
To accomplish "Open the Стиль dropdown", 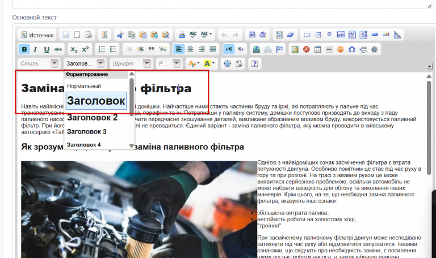I will click(39, 63).
